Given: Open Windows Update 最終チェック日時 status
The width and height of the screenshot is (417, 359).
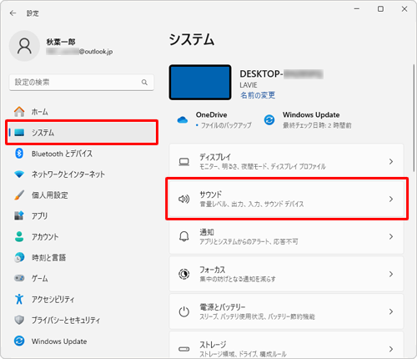Looking at the screenshot, I should [x=308, y=120].
